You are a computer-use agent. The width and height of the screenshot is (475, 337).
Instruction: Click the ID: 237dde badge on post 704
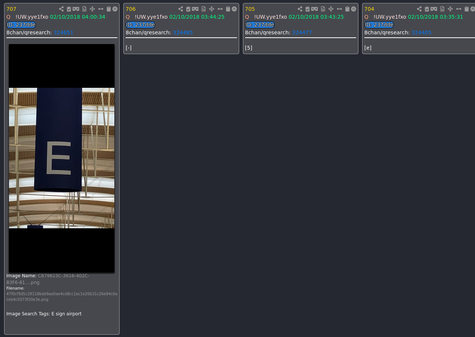tap(379, 25)
